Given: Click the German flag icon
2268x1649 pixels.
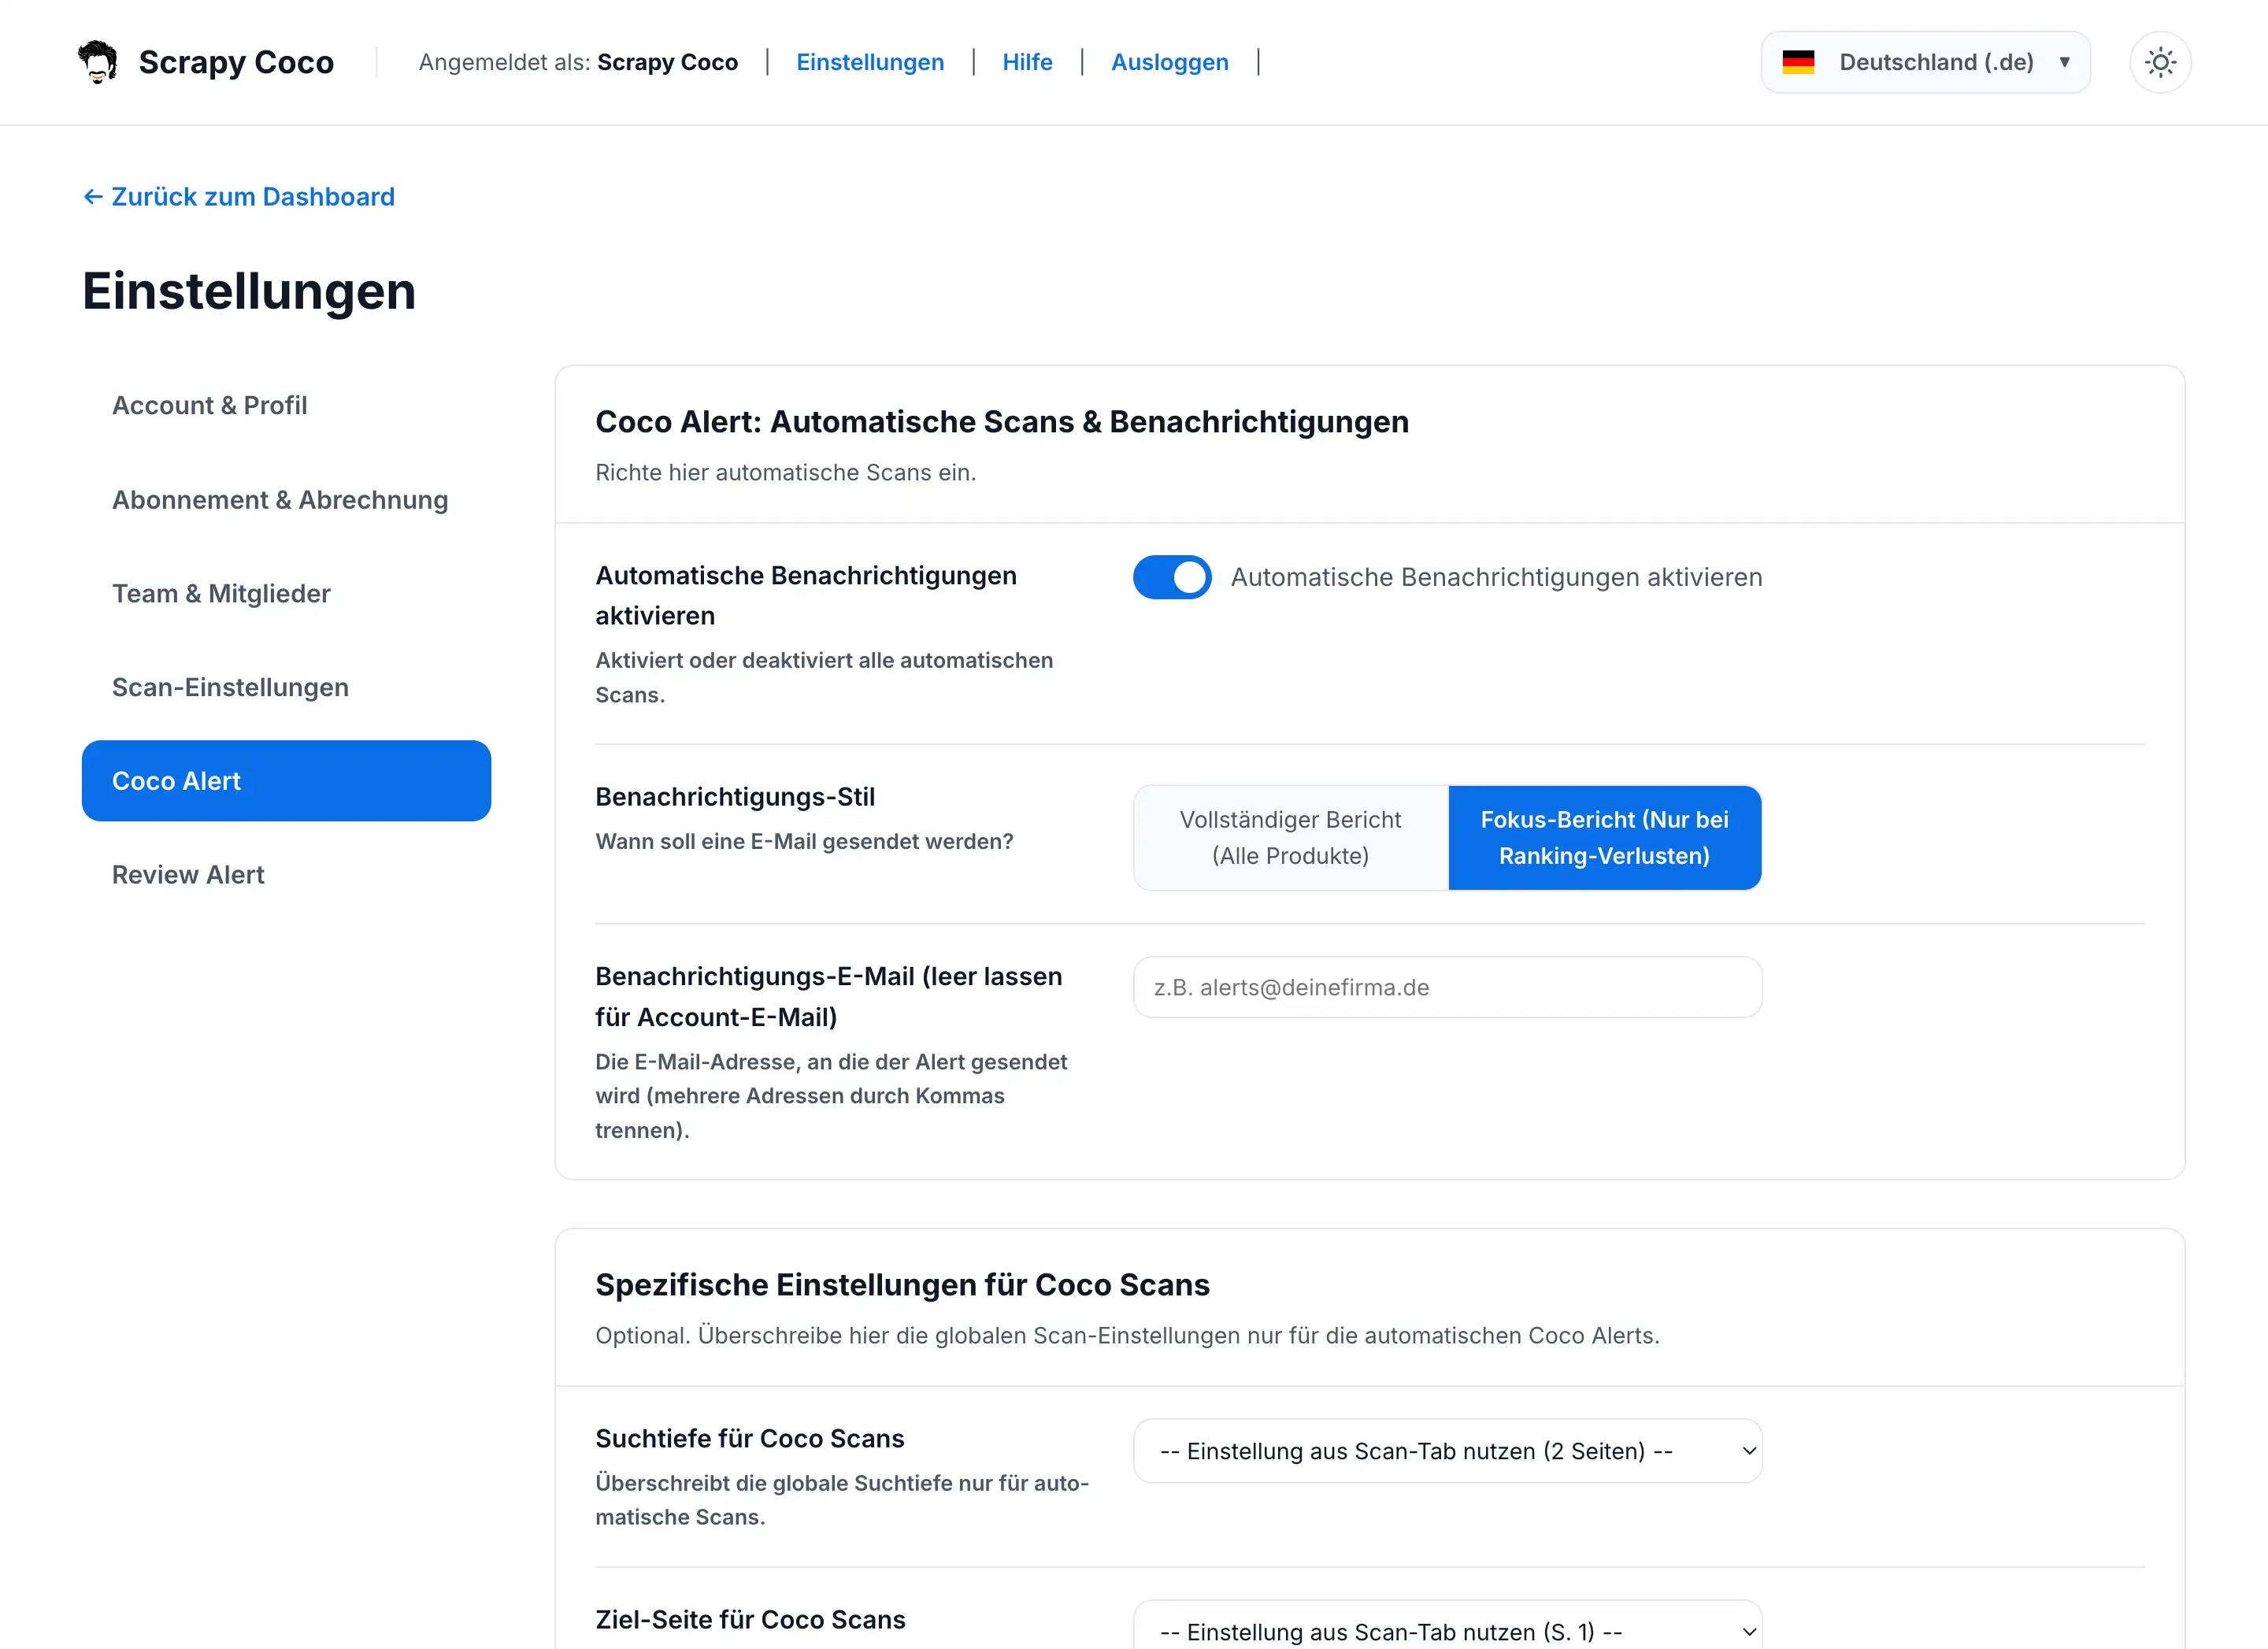Looking at the screenshot, I should [x=1798, y=62].
